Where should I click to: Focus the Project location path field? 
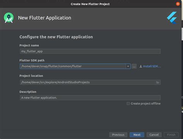90,82
